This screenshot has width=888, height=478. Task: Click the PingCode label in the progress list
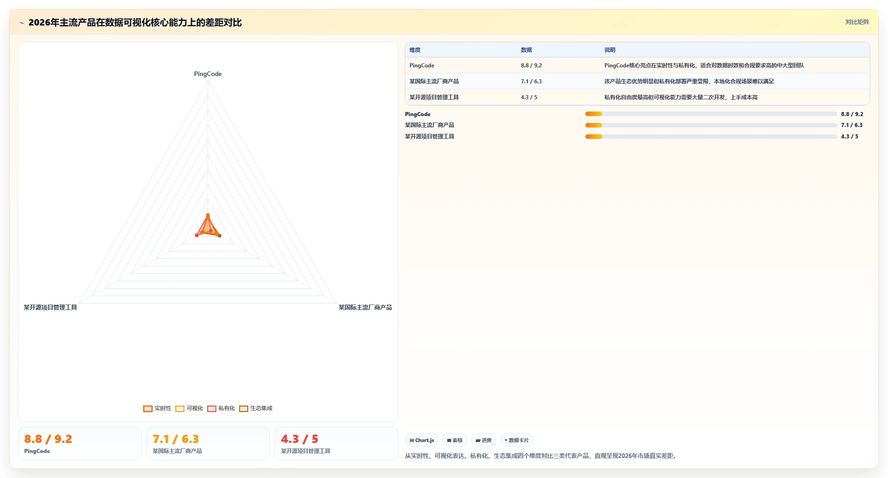[418, 114]
